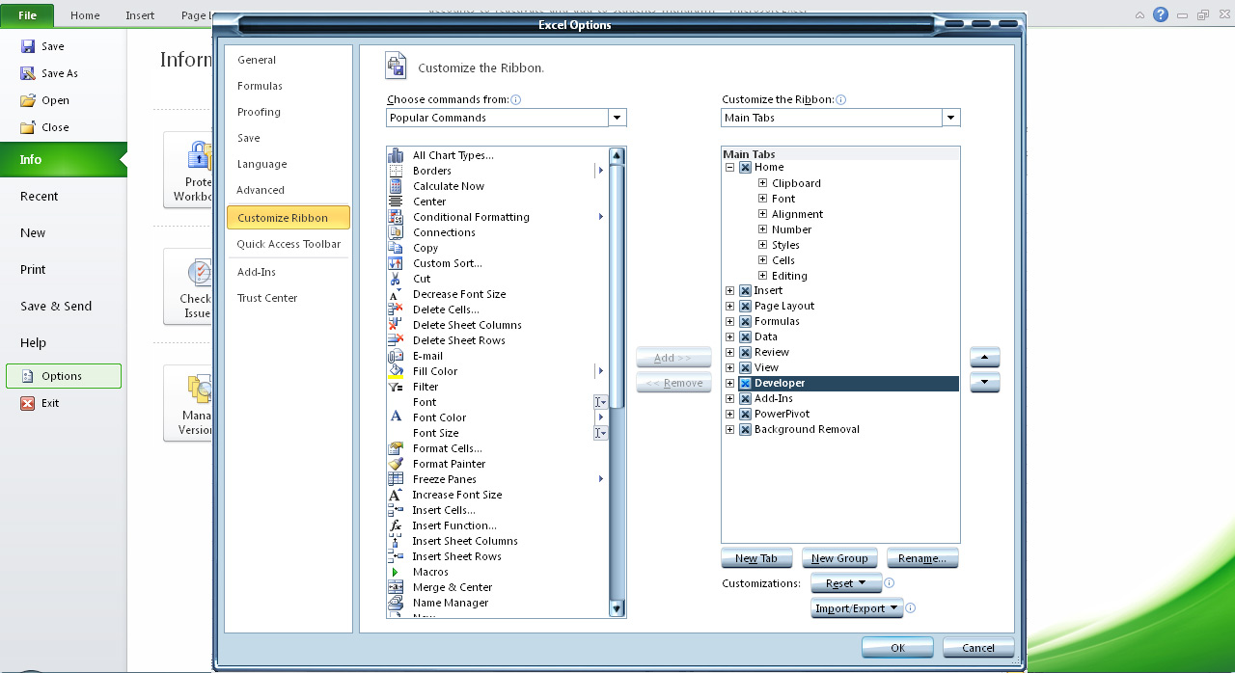Open the General options category
This screenshot has width=1235, height=673.
[288, 60]
